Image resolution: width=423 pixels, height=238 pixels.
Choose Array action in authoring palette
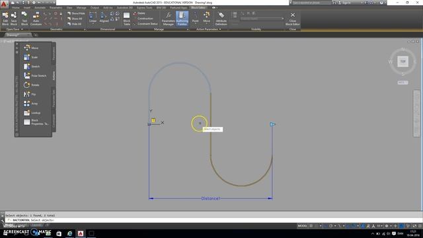coord(30,103)
